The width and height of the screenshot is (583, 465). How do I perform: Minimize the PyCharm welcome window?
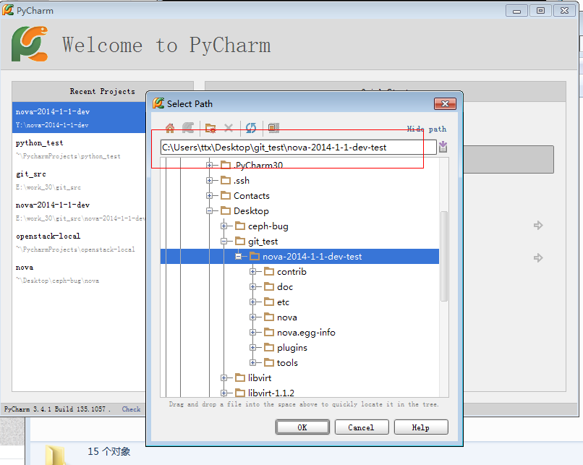pos(517,10)
